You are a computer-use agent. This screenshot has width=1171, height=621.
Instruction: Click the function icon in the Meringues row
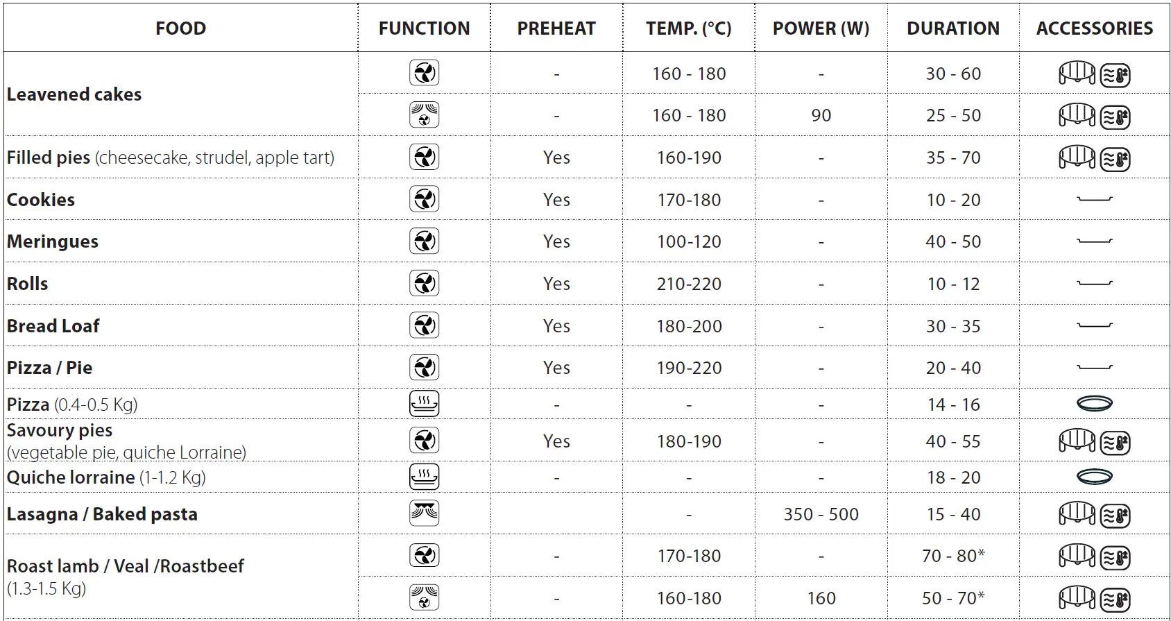click(424, 241)
